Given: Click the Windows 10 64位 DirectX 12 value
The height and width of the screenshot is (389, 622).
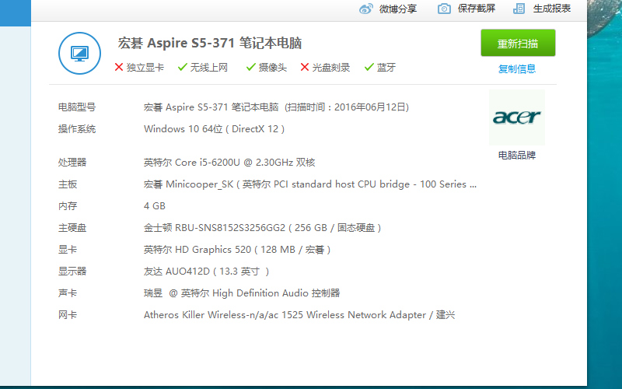Looking at the screenshot, I should (x=215, y=129).
